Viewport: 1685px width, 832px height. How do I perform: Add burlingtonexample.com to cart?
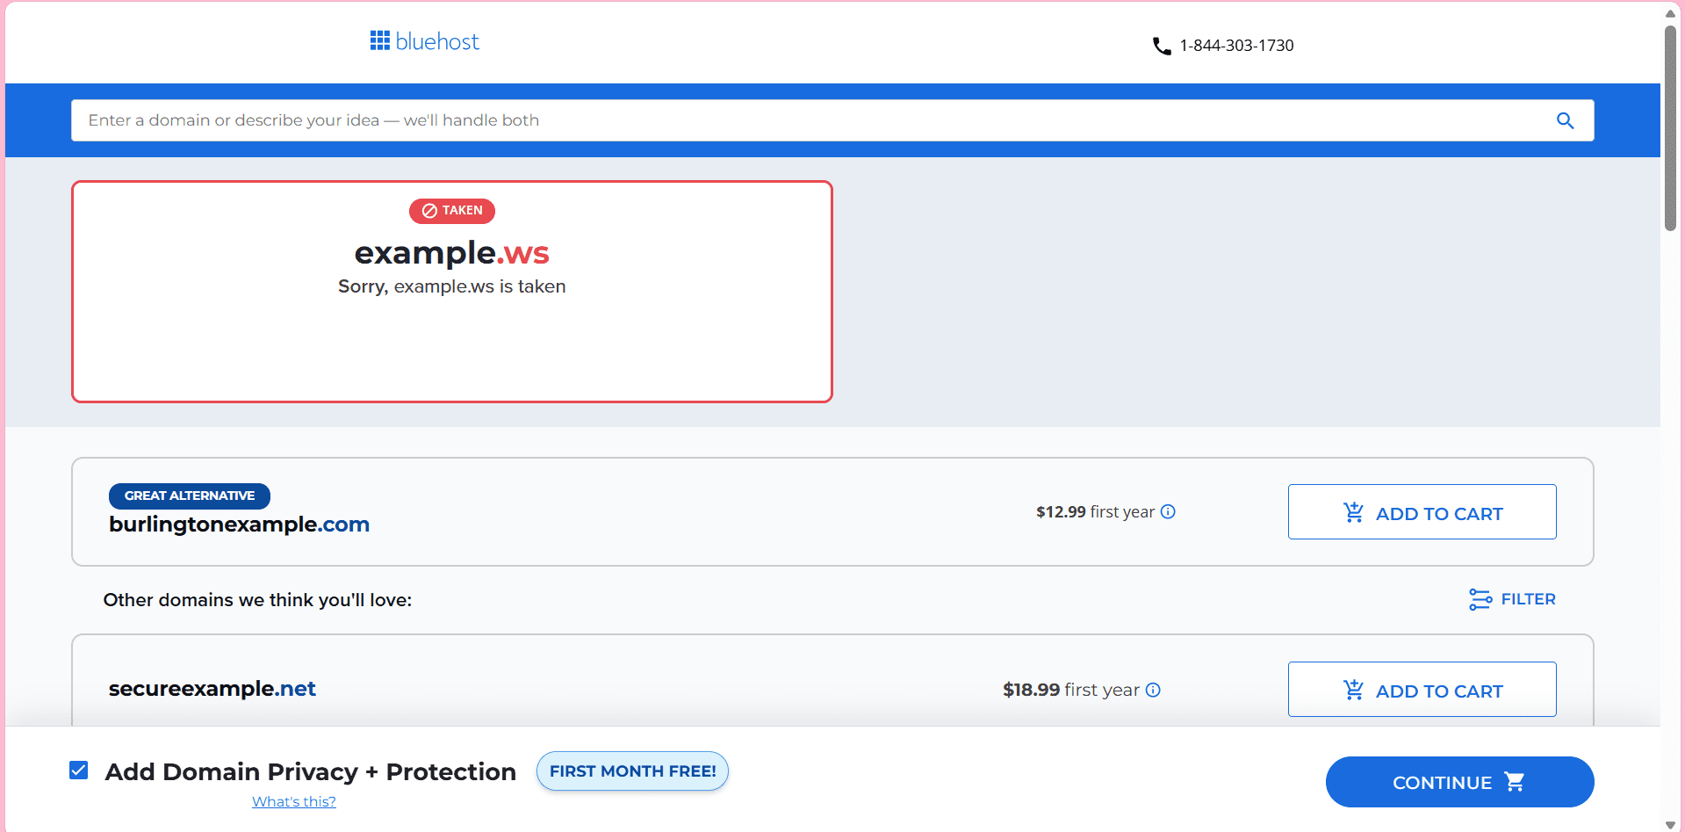[x=1422, y=512]
